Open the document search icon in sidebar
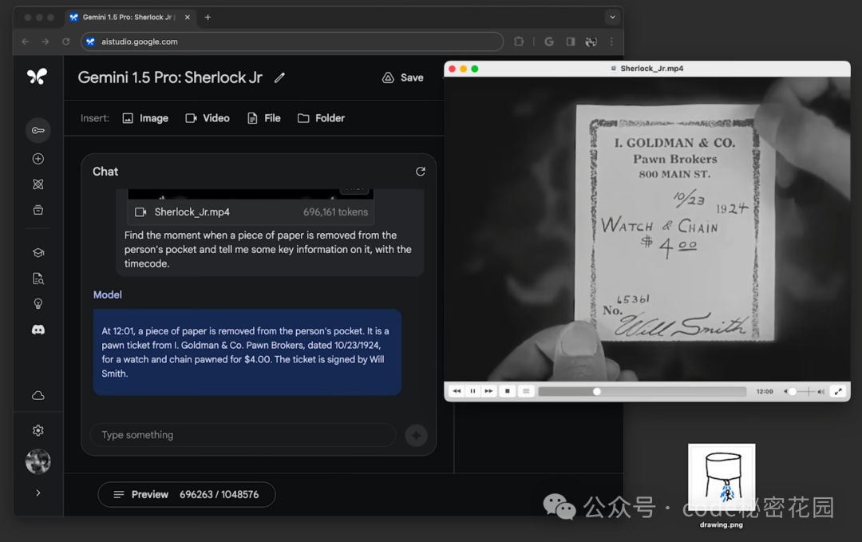The image size is (862, 542). tap(38, 279)
